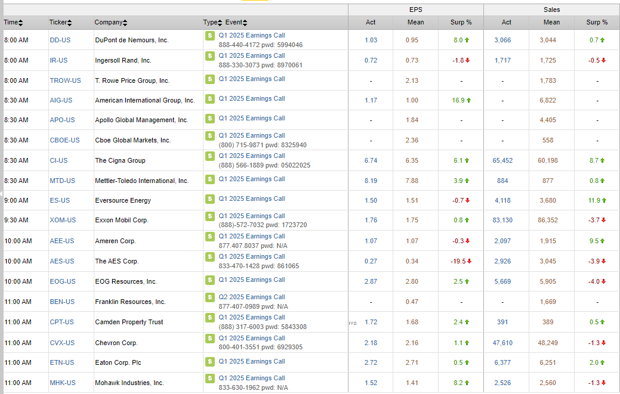The height and width of the screenshot is (394, 620).
Task: Click the EPS Mean column header
Action: click(x=415, y=23)
